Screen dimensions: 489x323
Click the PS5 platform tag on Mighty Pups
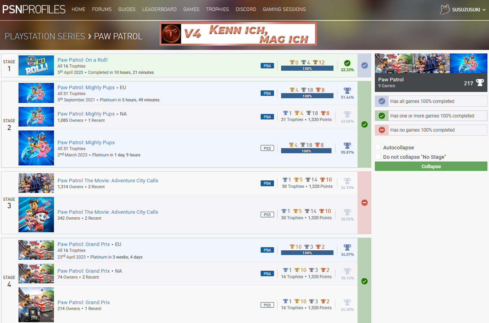click(267, 148)
